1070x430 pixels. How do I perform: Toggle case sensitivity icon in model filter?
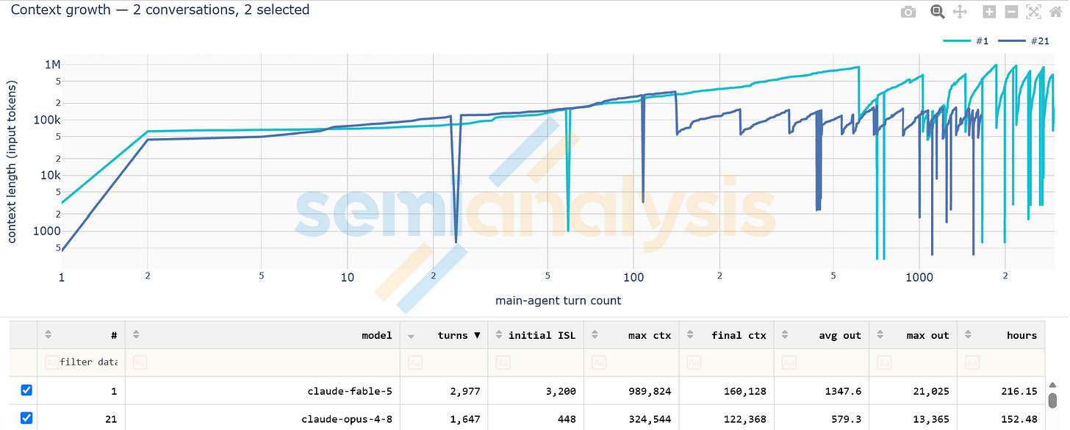click(140, 362)
